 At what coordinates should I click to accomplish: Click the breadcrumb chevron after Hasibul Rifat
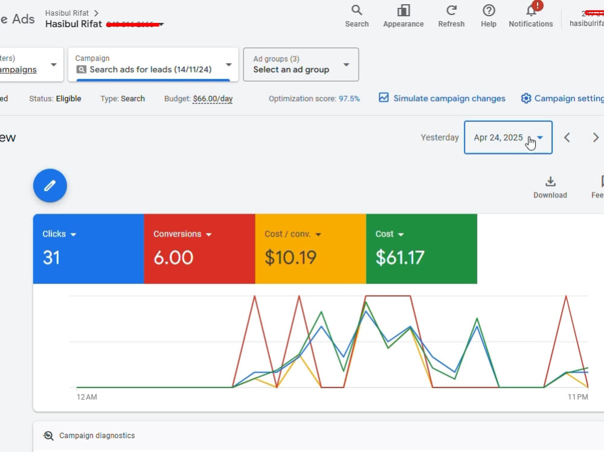[96, 13]
